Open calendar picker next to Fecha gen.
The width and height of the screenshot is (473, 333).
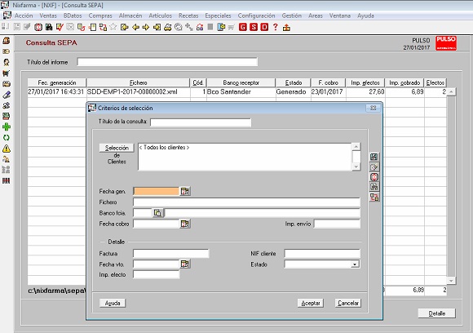[x=184, y=191]
